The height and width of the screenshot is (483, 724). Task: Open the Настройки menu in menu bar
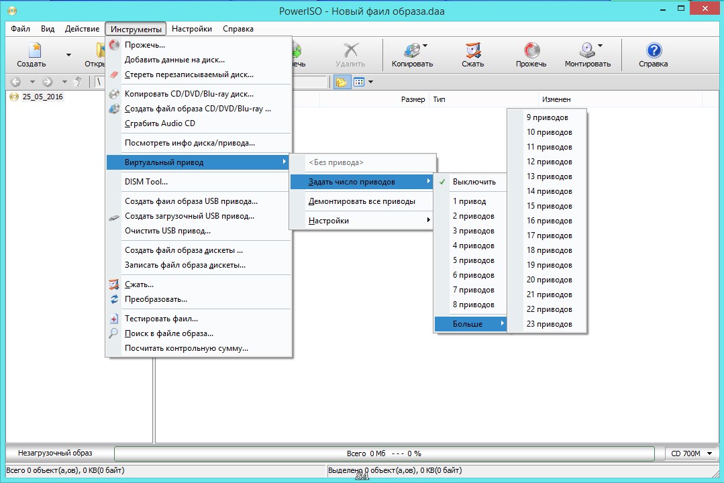click(x=192, y=29)
